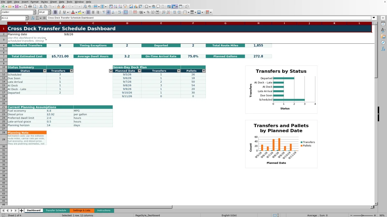Open filter dropdown for Pallets column
The image size is (387, 217).
click(x=203, y=71)
